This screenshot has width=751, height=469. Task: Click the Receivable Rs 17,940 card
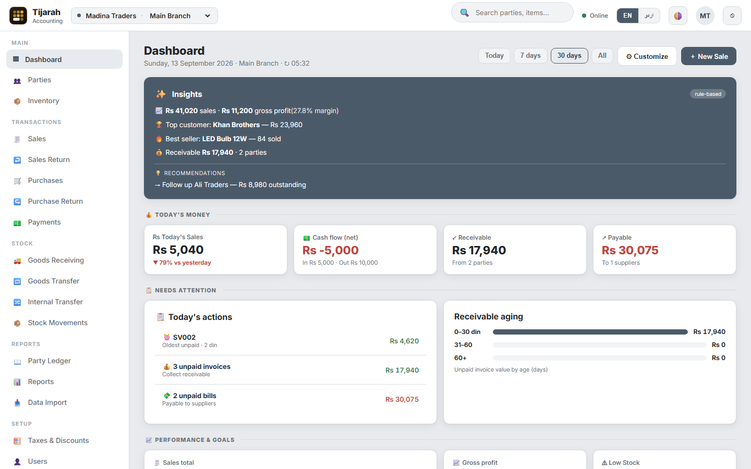(x=515, y=250)
